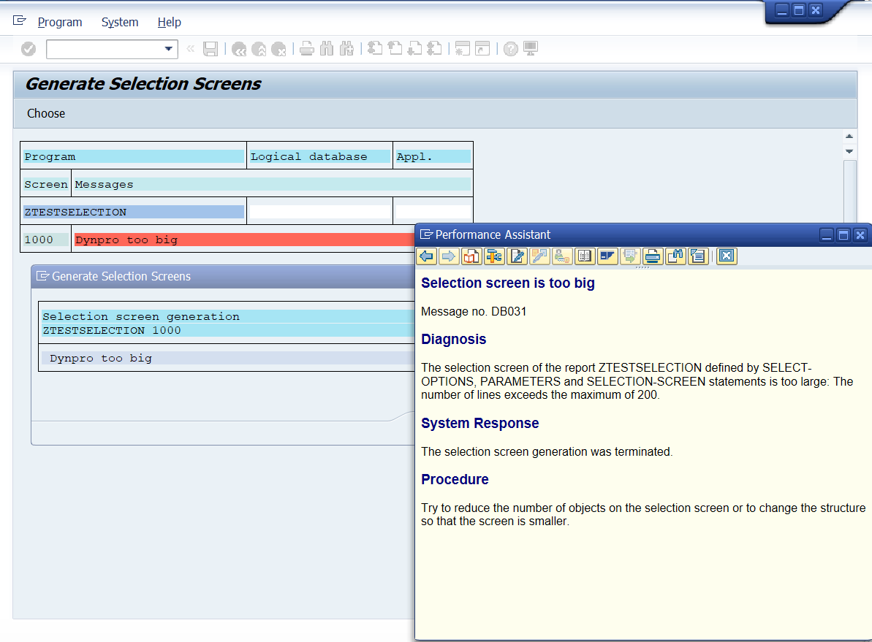Click the 'Diagnosis' heading
872x642 pixels.
pyautogui.click(x=453, y=339)
